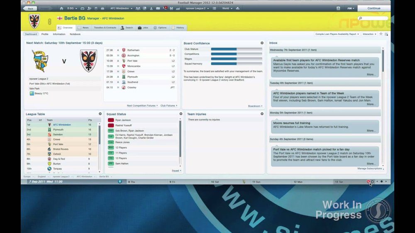Expand the England breadcrumb arrow
This screenshot has height=233, width=415.
click(x=49, y=177)
